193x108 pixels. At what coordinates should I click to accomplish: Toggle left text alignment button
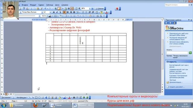tap(64, 12)
